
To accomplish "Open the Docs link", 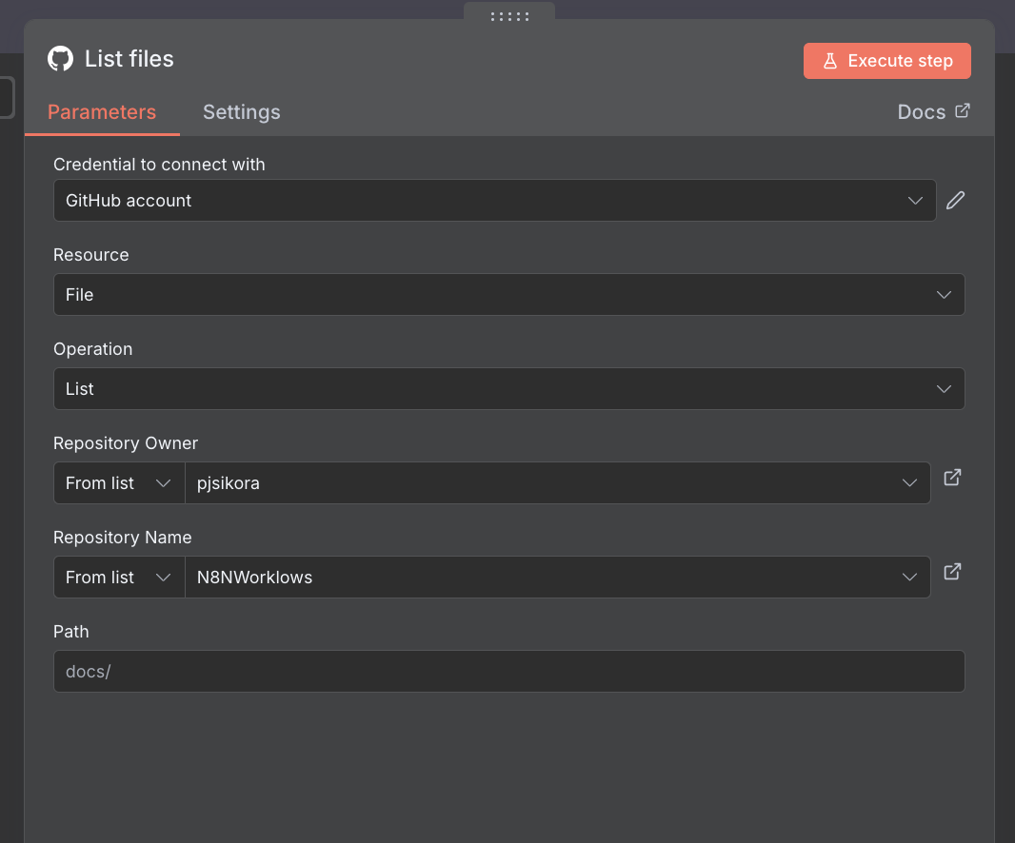I will (922, 112).
